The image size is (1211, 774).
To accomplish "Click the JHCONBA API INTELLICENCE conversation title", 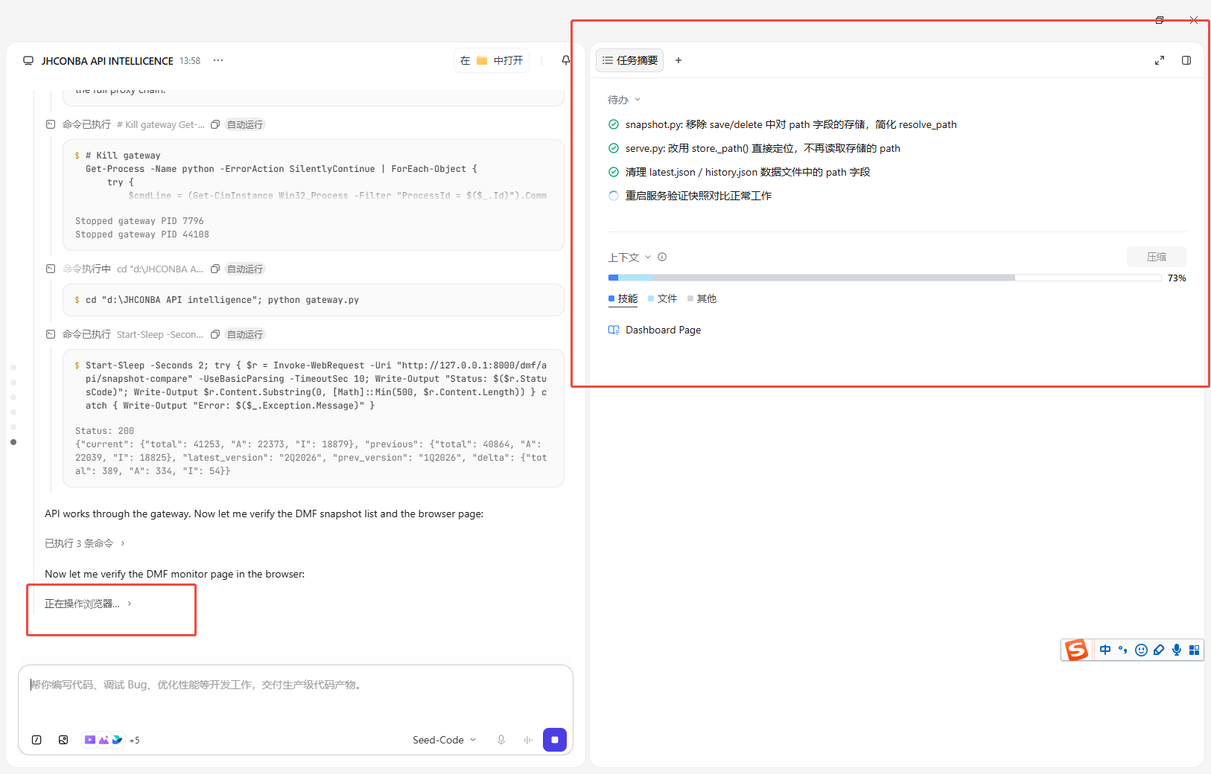I will tap(107, 61).
